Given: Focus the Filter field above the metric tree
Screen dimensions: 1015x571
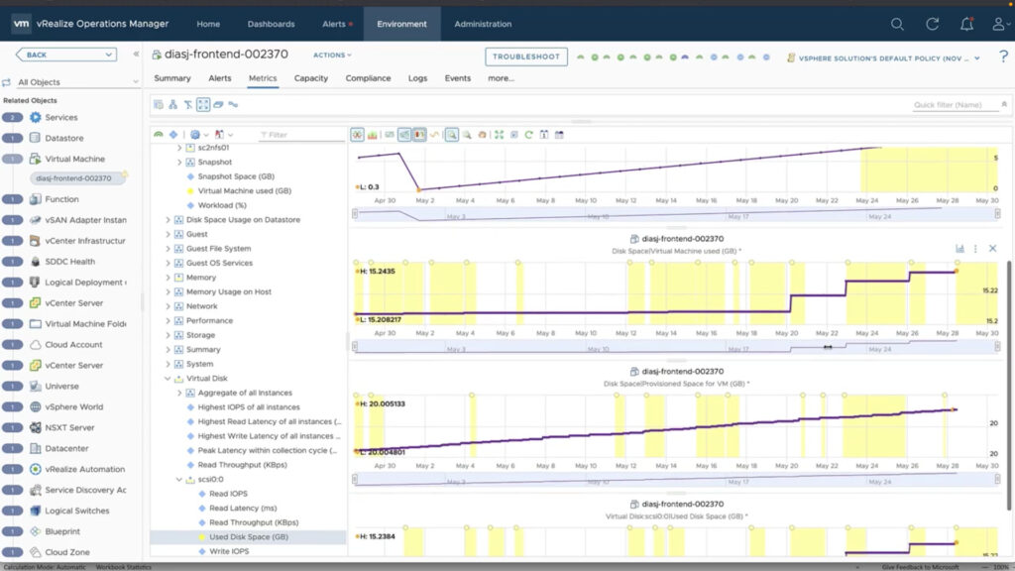Looking at the screenshot, I should pyautogui.click(x=301, y=135).
